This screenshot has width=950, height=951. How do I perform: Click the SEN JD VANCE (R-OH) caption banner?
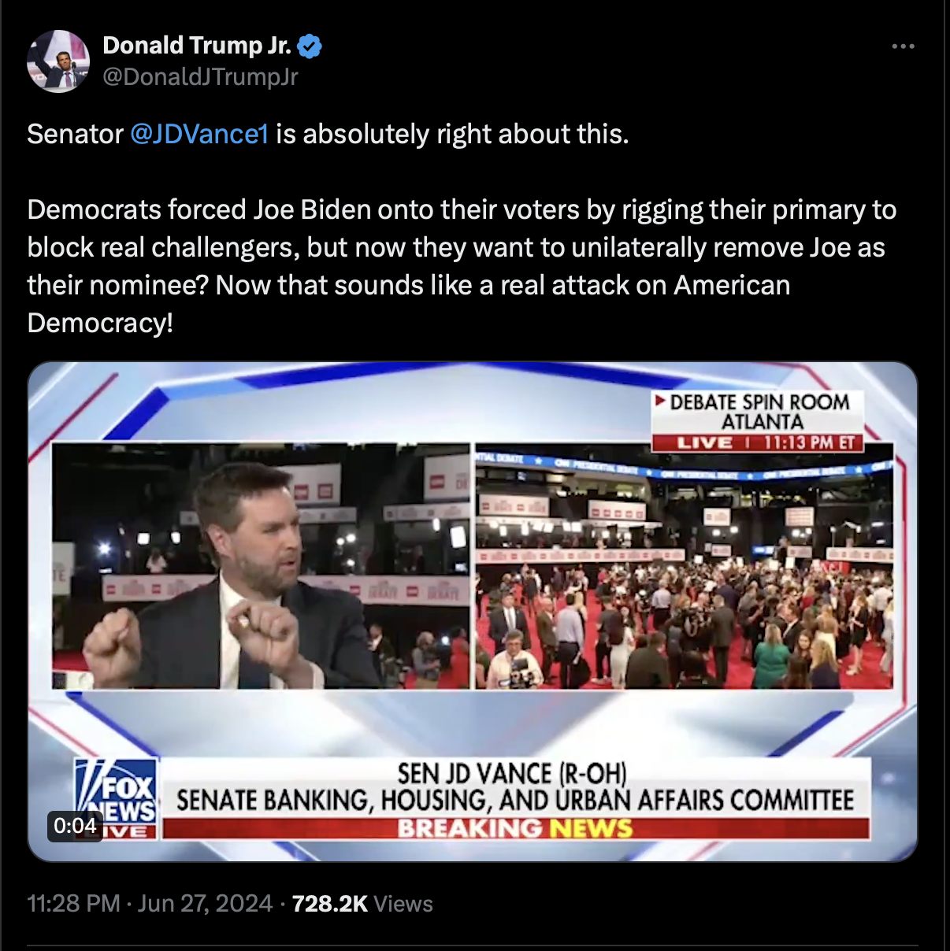click(515, 787)
